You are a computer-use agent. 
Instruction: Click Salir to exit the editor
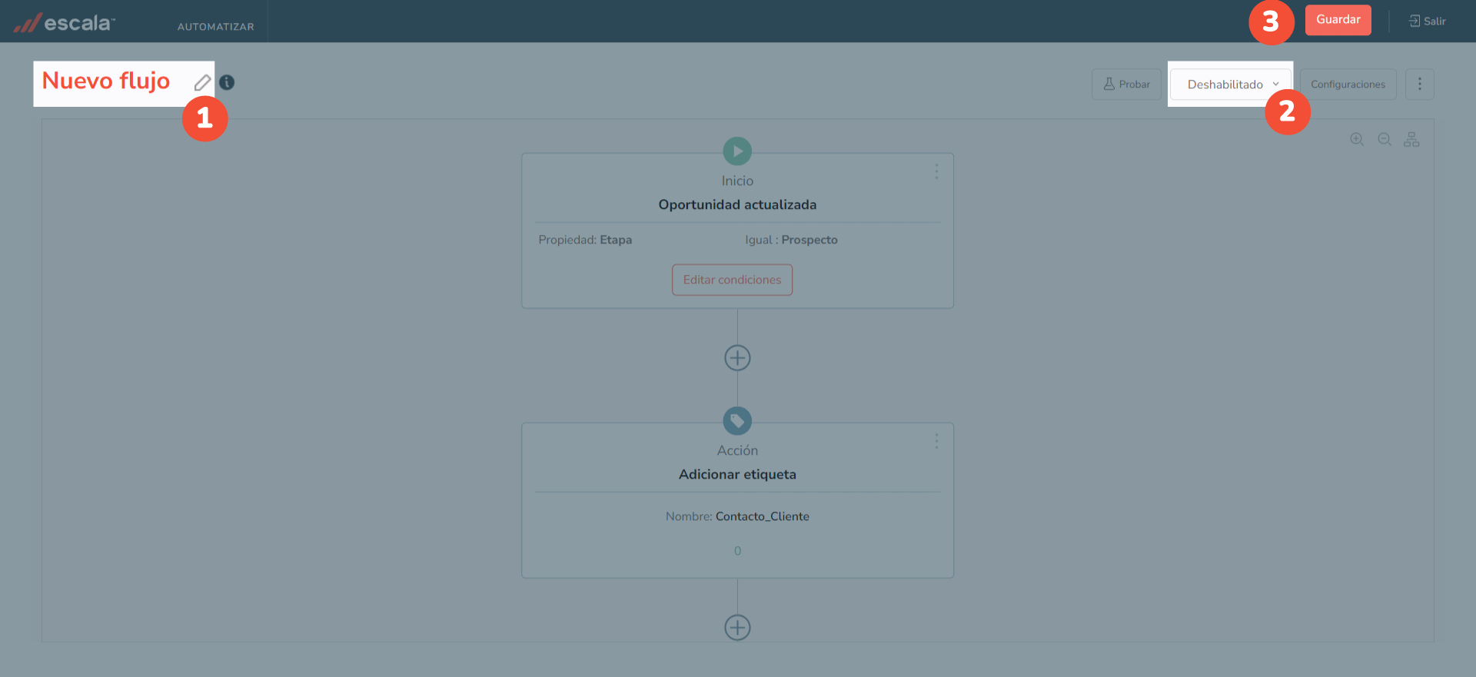[1427, 22]
